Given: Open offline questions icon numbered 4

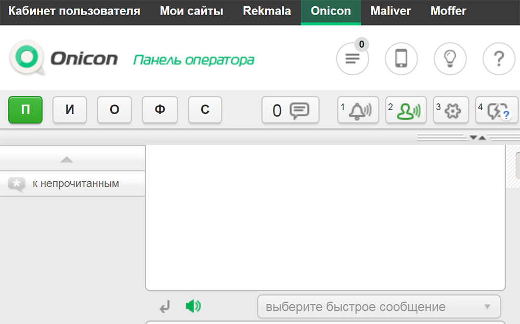Looking at the screenshot, I should click(x=496, y=110).
